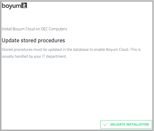Click the 'Stored procedures must be updated' sentence

(71, 49)
